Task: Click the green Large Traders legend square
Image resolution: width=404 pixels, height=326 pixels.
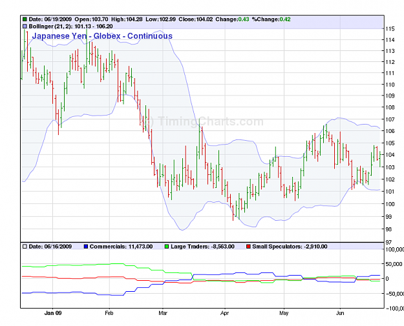Action: pos(167,247)
